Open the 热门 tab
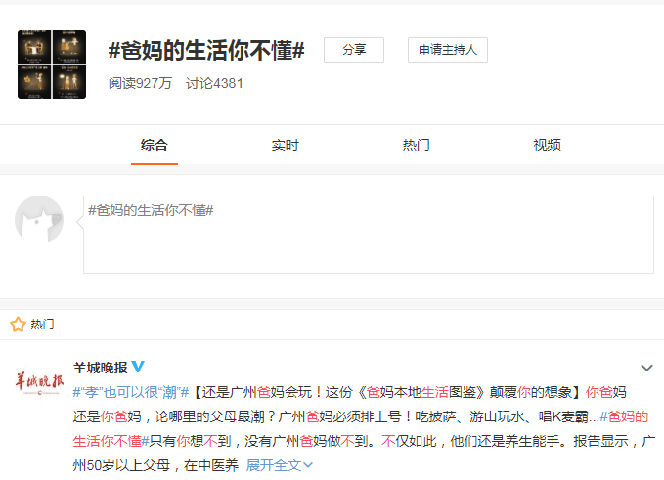Screen dimensions: 664x480 (x=416, y=145)
